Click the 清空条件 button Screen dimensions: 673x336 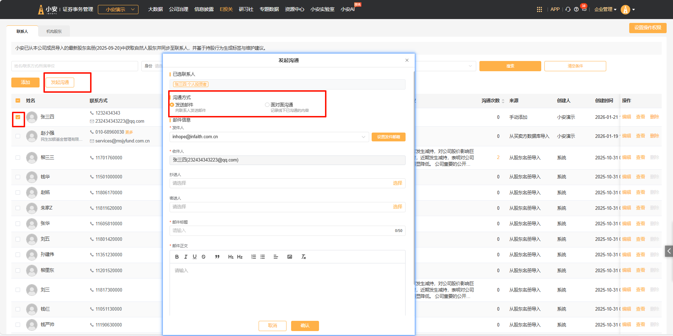(575, 66)
